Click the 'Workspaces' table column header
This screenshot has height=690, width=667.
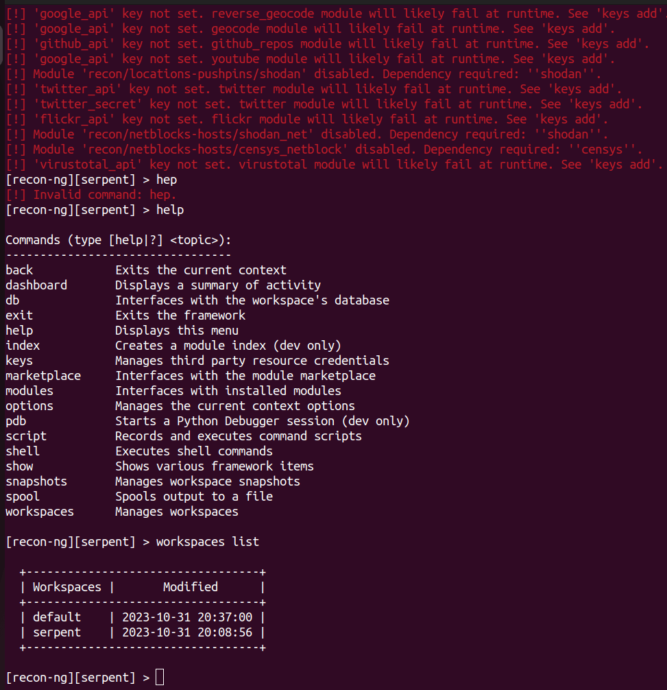pos(66,586)
